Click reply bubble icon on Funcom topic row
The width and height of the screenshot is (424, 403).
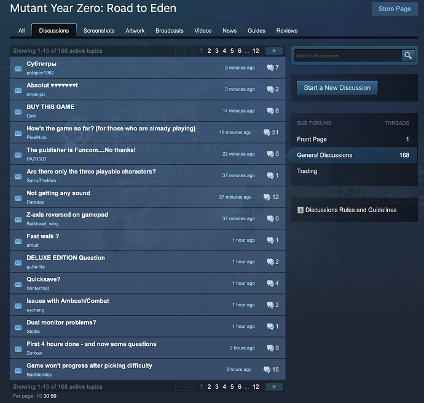pyautogui.click(x=270, y=154)
